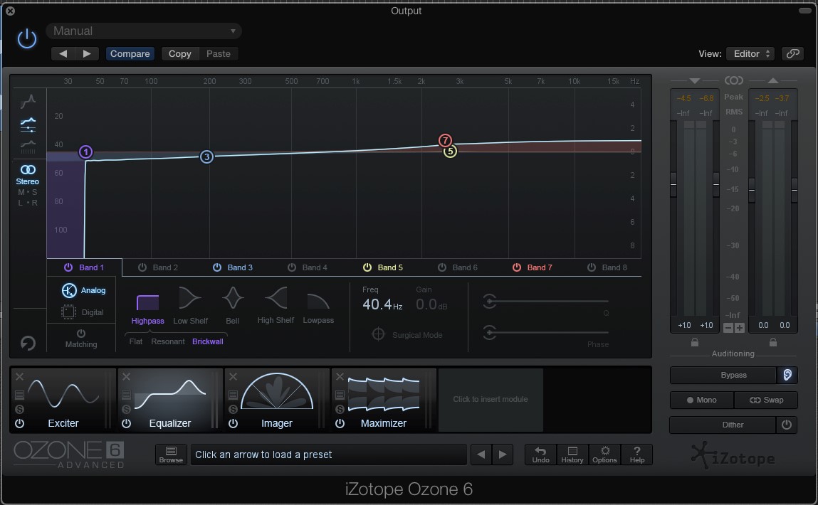
Task: Select Analog EQ mode
Action: click(83, 290)
